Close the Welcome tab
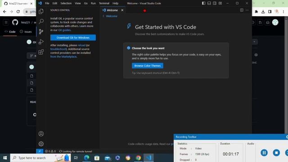Viewport: 288px width, 162px height. [122, 10]
